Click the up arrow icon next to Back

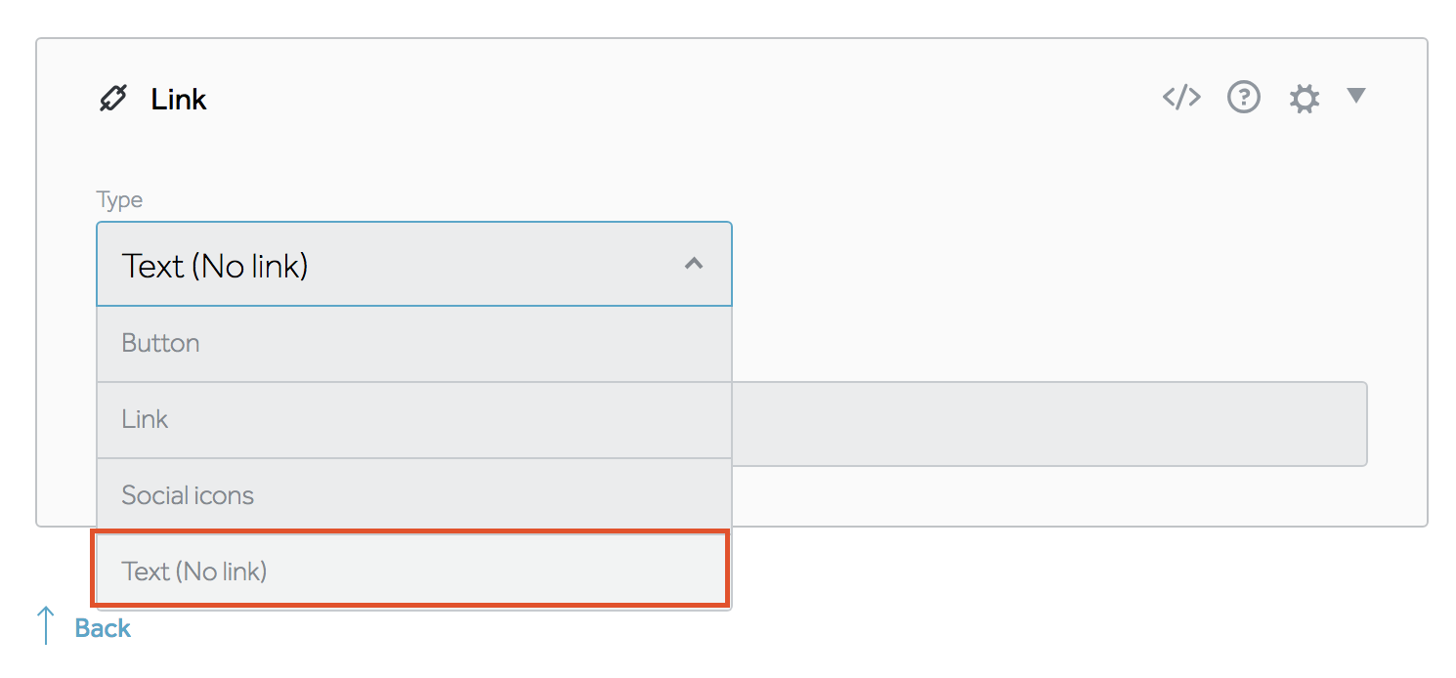pos(46,626)
